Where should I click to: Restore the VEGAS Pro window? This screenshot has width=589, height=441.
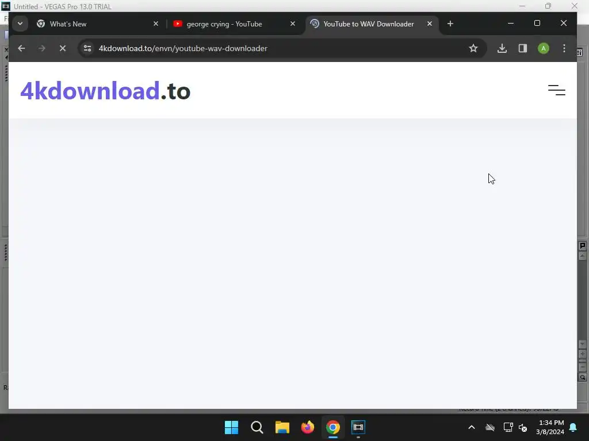click(x=548, y=6)
